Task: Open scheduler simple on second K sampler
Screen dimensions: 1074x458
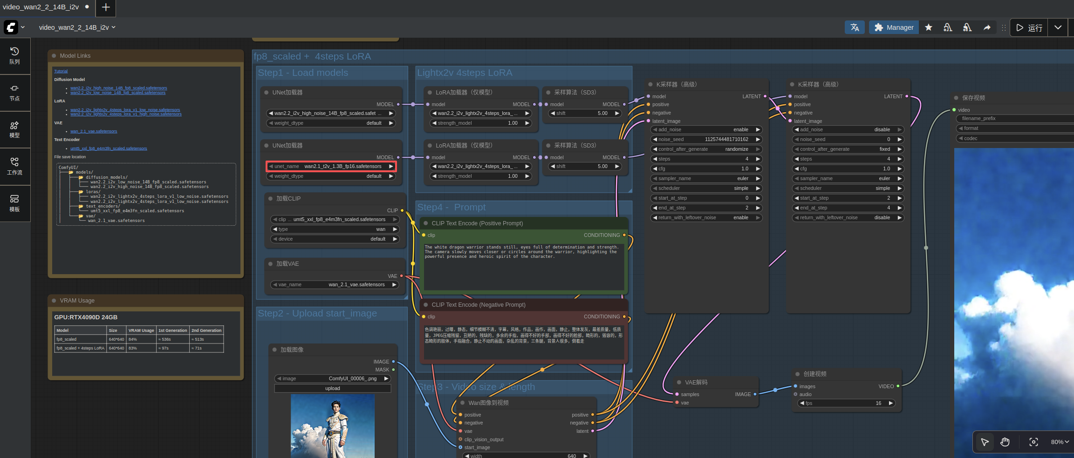Action: tap(848, 189)
